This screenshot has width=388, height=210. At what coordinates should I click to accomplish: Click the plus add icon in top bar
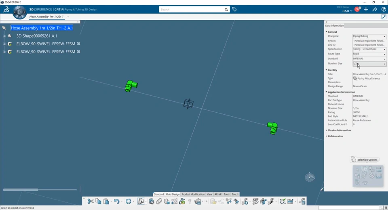point(366,9)
